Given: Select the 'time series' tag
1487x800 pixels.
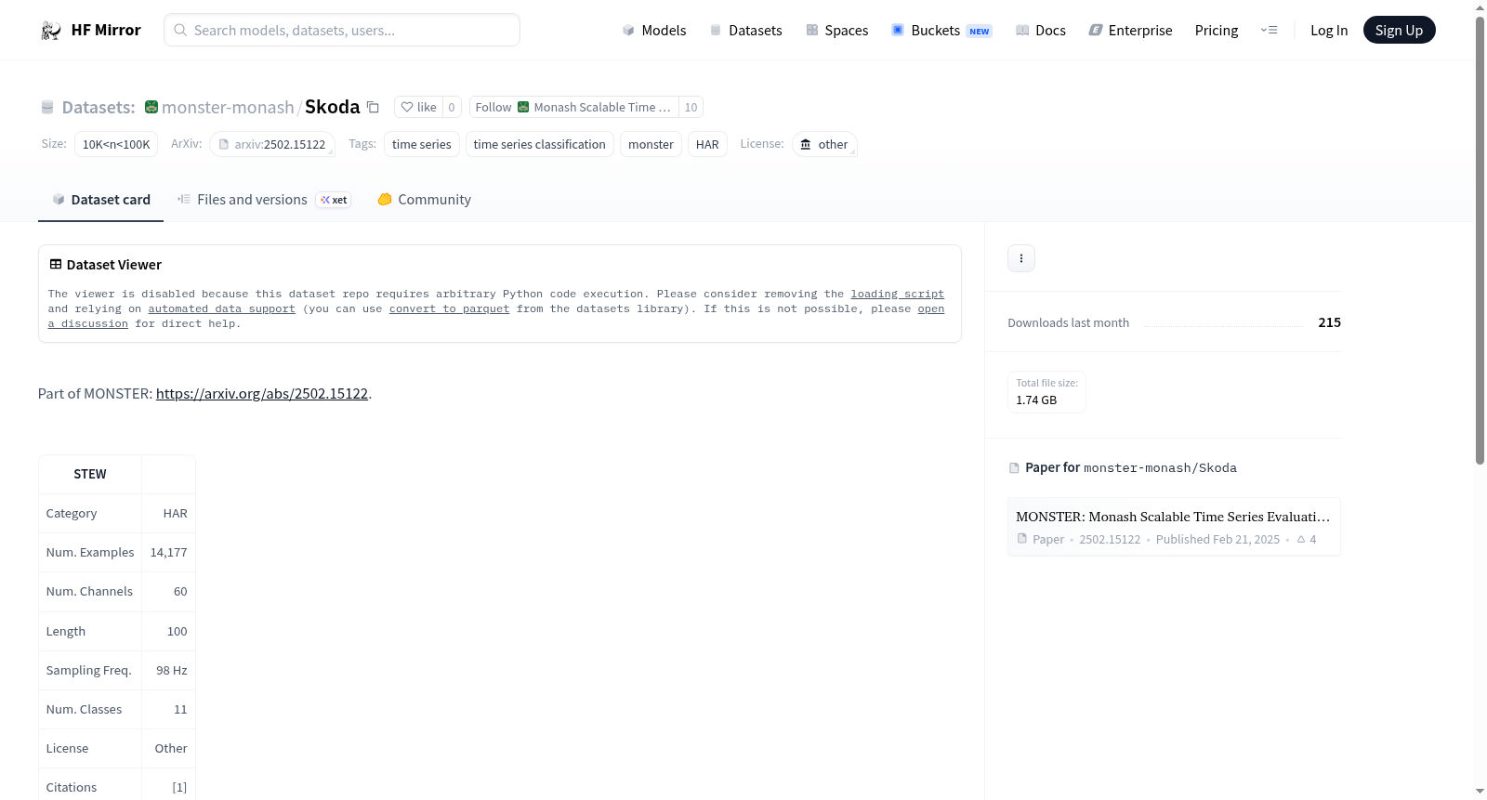Looking at the screenshot, I should coord(422,144).
